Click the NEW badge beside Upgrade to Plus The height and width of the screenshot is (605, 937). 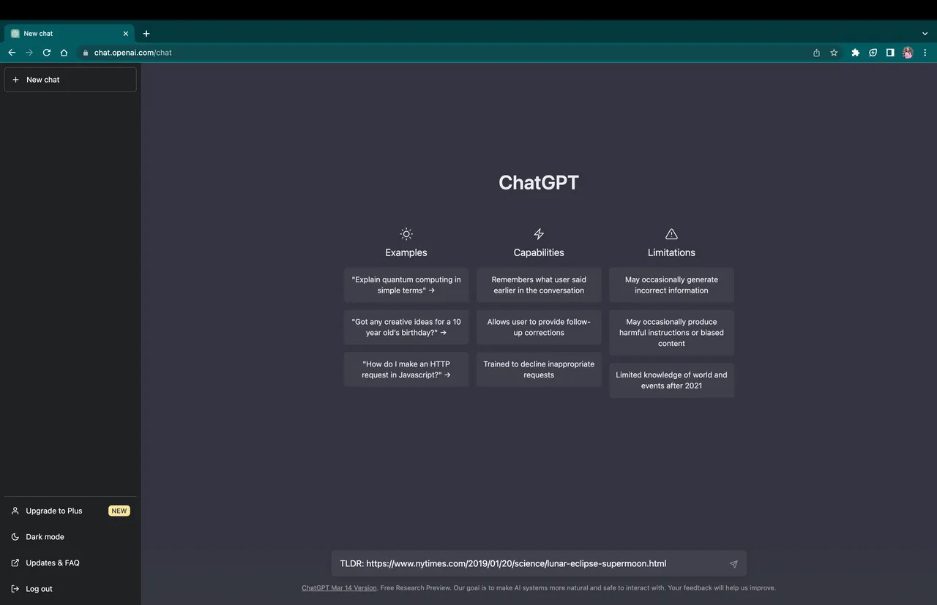119,511
